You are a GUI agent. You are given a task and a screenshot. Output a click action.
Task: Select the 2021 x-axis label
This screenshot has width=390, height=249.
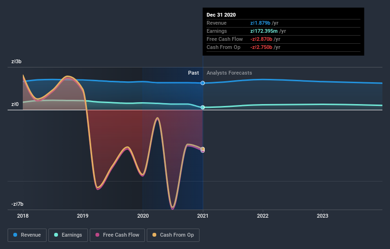(x=203, y=216)
